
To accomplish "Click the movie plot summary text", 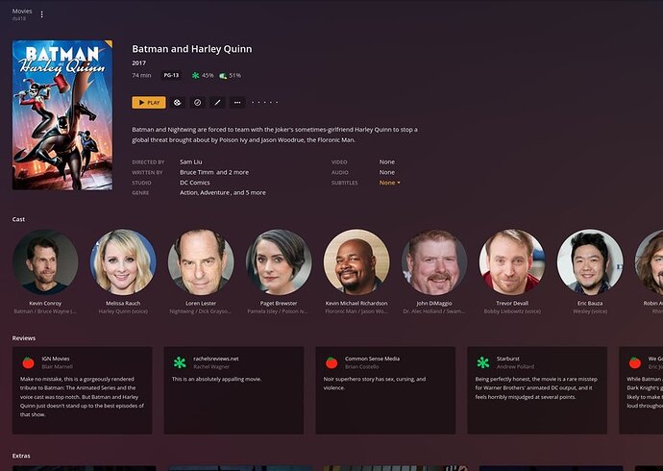I will pyautogui.click(x=275, y=135).
